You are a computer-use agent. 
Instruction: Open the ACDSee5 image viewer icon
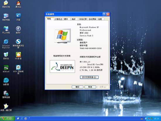pyautogui.click(x=6, y=69)
